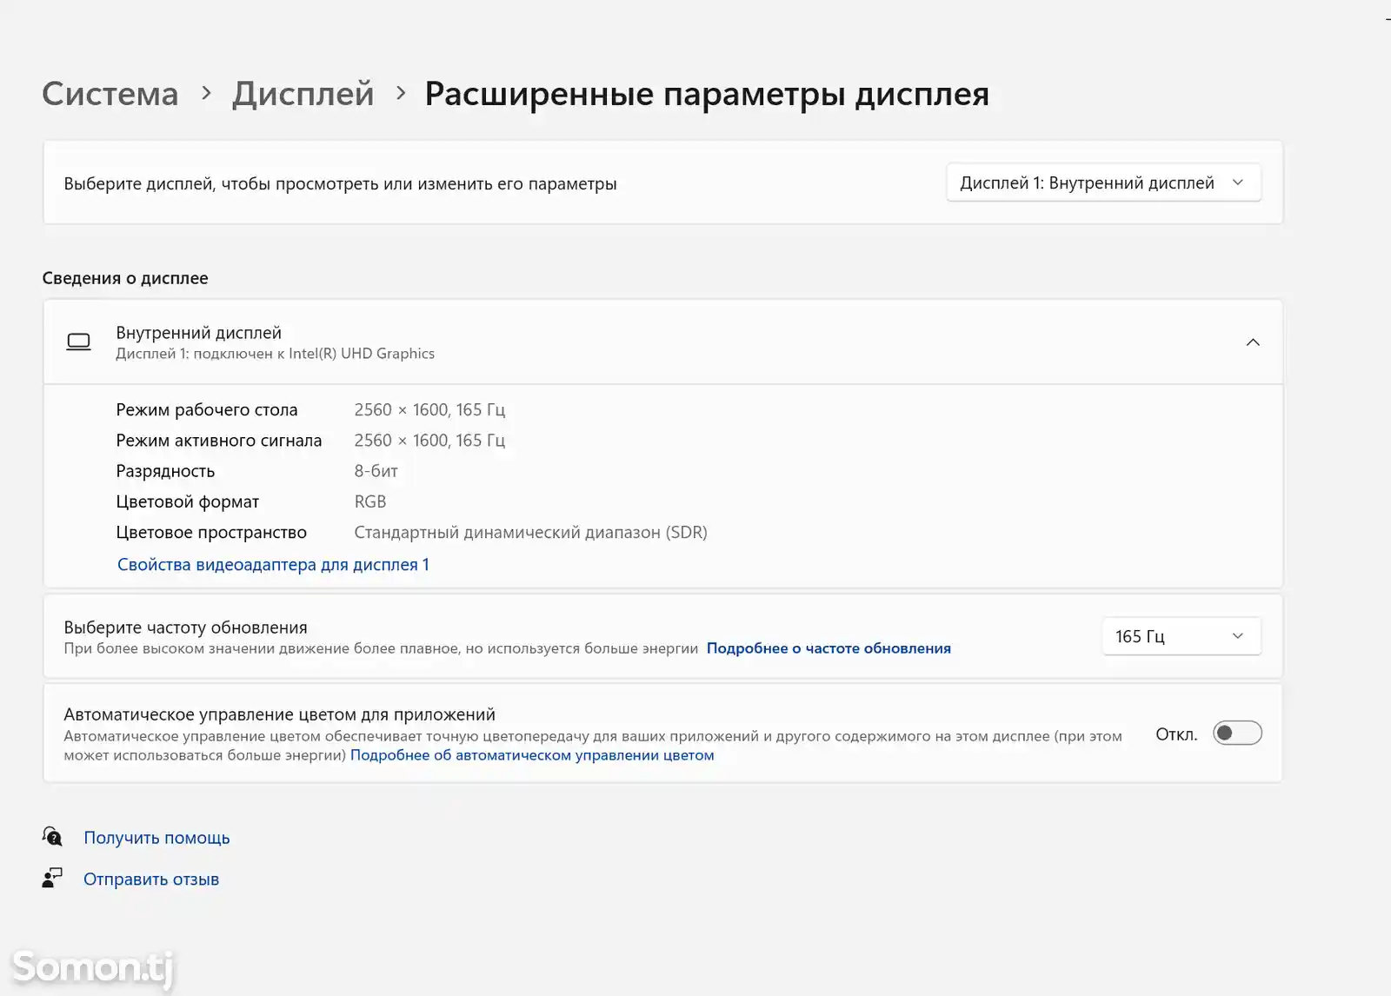Click the Цветовое пространство label
Image resolution: width=1391 pixels, height=996 pixels.
pyautogui.click(x=211, y=533)
